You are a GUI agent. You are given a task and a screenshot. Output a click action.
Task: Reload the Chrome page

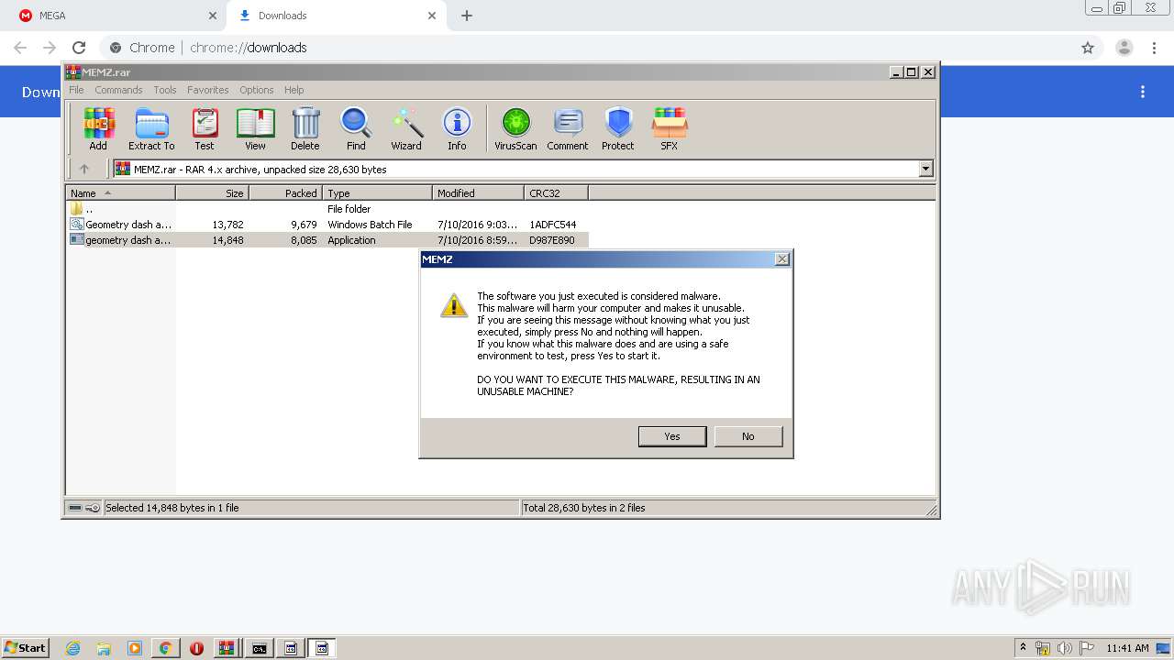point(79,48)
